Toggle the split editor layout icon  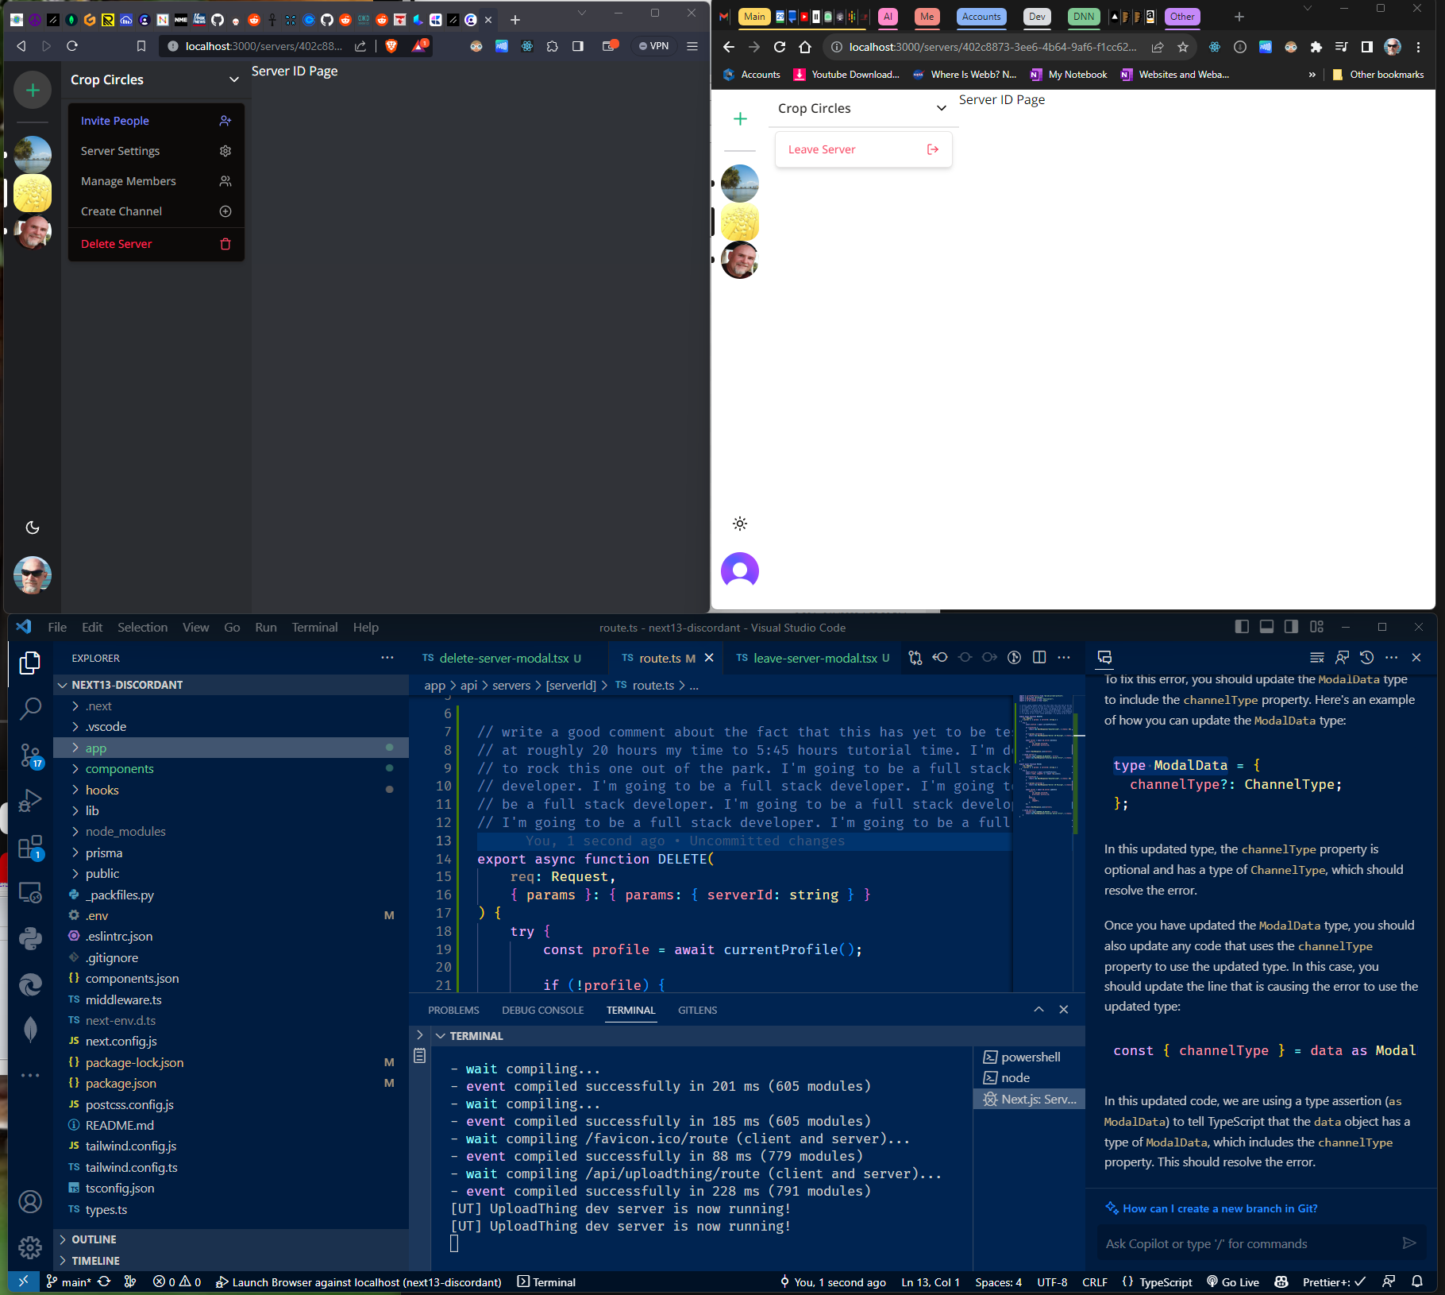pos(1039,658)
